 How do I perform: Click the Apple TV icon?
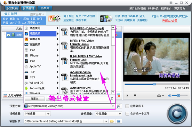pyautogui.click(x=26, y=67)
